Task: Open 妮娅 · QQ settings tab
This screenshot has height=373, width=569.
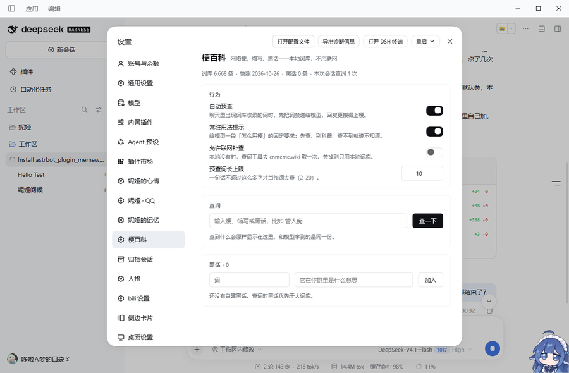Action: (x=148, y=200)
